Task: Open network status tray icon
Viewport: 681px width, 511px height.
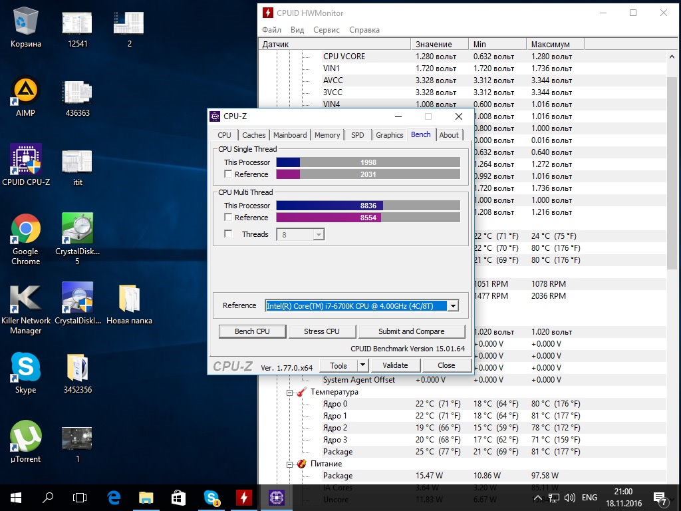Action: click(x=554, y=498)
